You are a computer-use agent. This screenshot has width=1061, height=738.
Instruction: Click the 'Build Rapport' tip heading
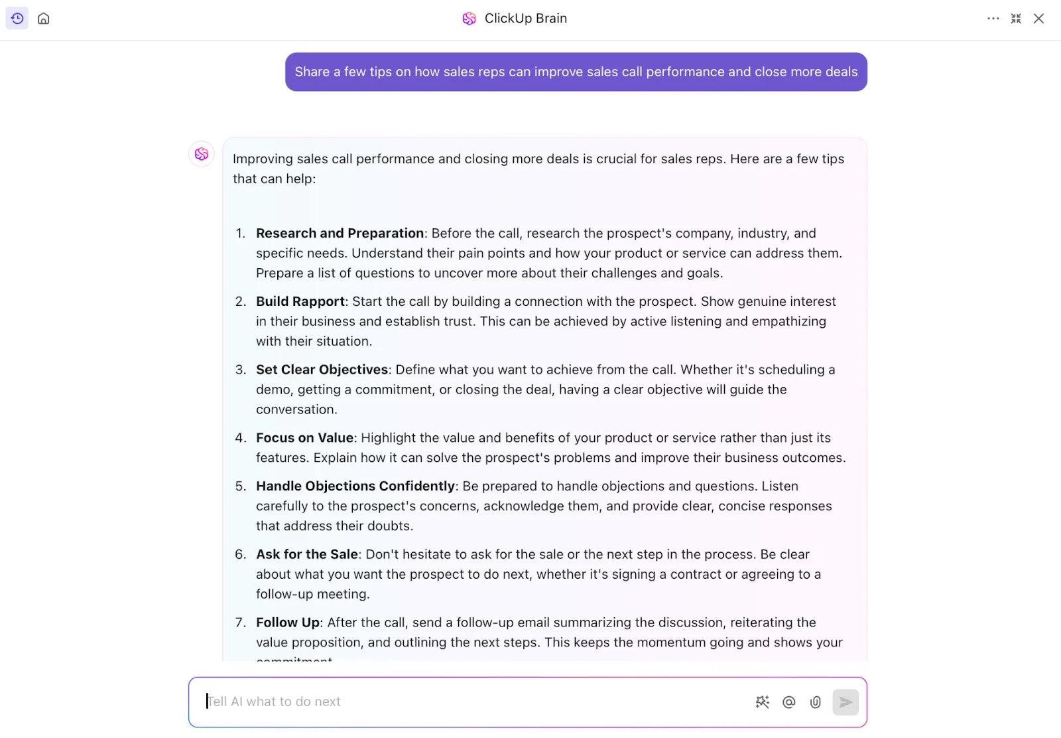(301, 302)
